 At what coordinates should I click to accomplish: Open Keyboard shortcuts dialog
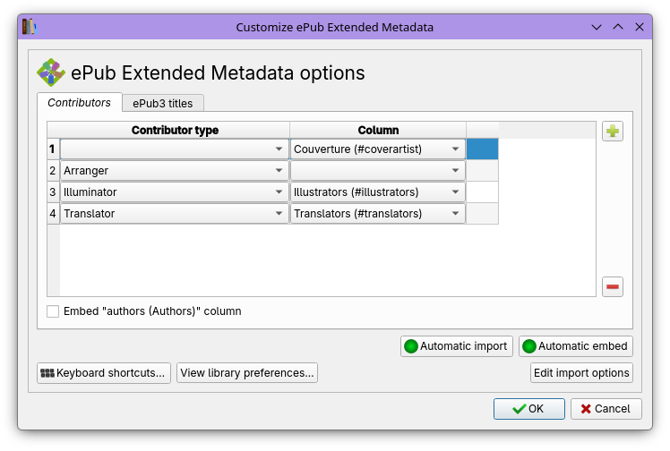(103, 372)
